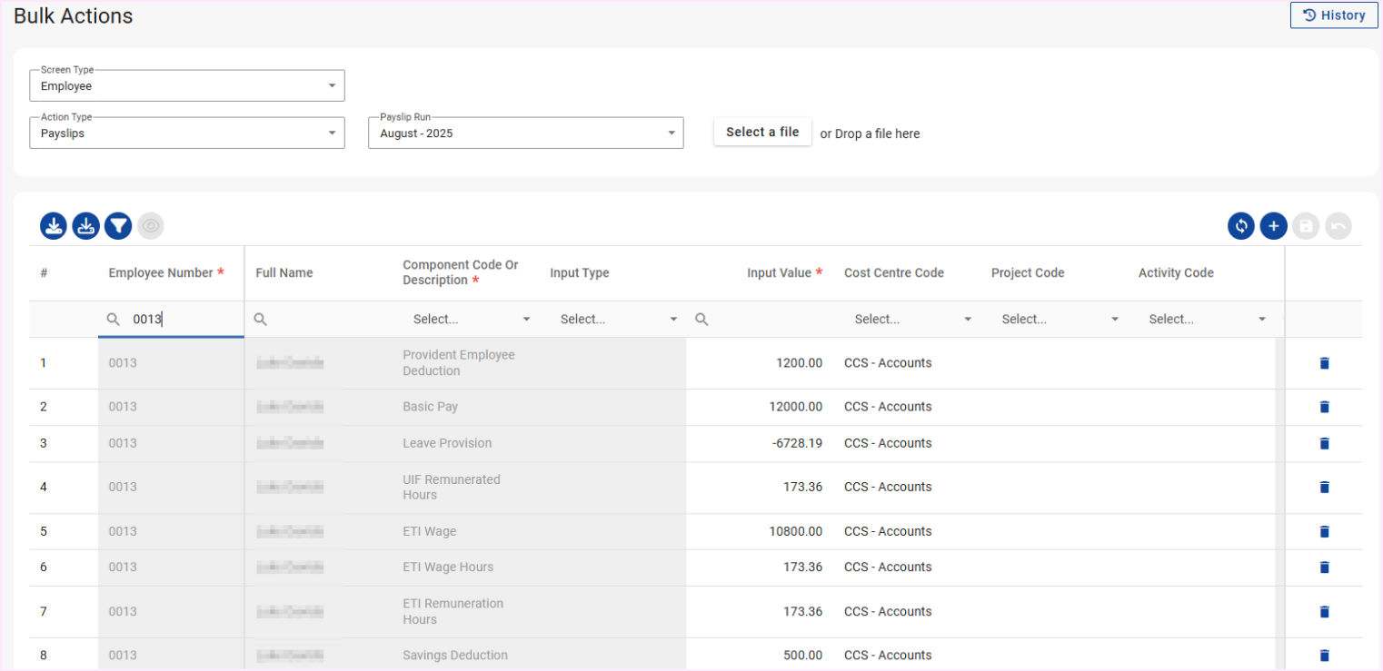1383x671 pixels.
Task: Click the second download icon in toolbar
Action: click(85, 226)
